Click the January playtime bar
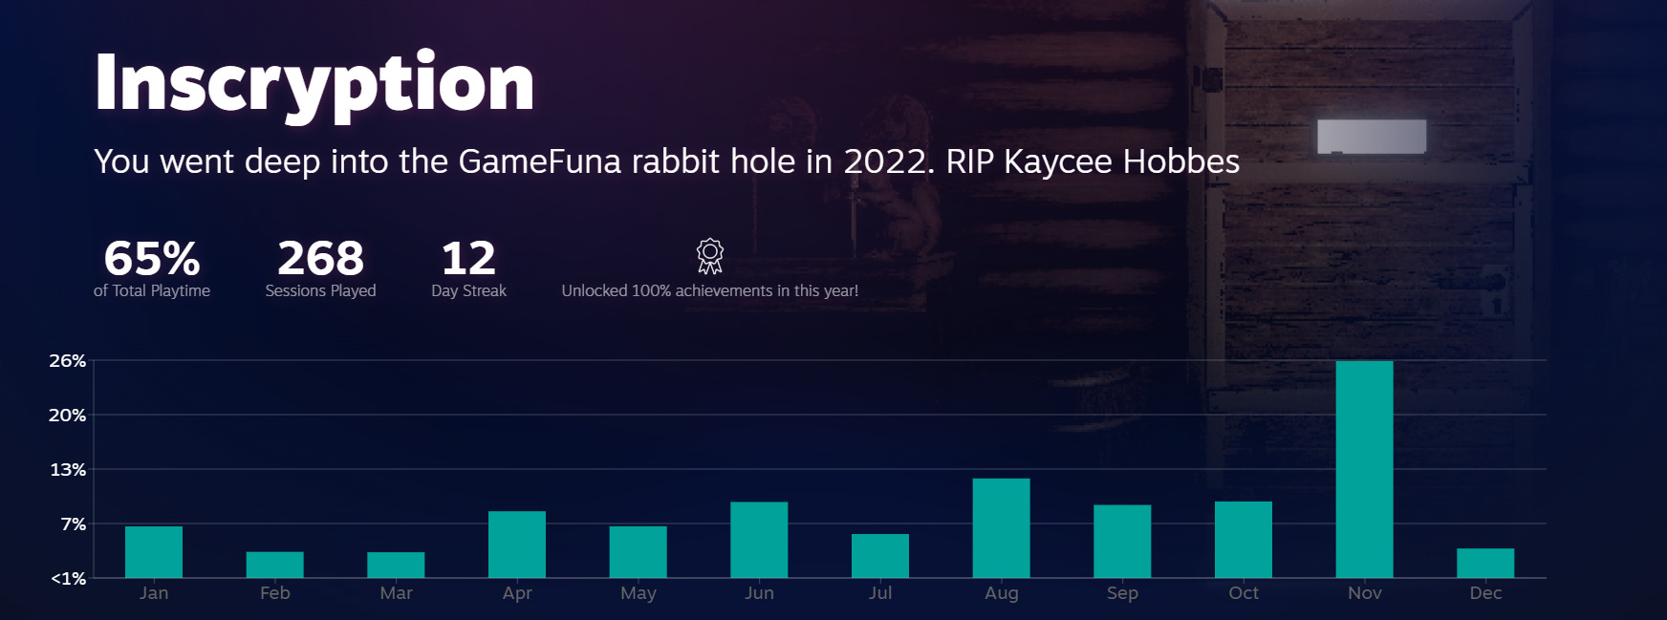This screenshot has width=1667, height=620. [154, 552]
